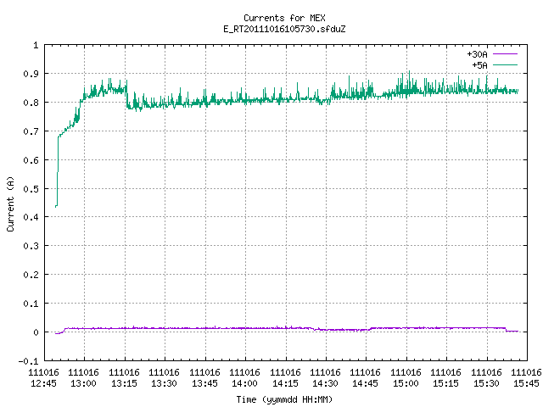Click the x-axis time label "13:30"
Screen dimensions: 543x407
[164, 383]
